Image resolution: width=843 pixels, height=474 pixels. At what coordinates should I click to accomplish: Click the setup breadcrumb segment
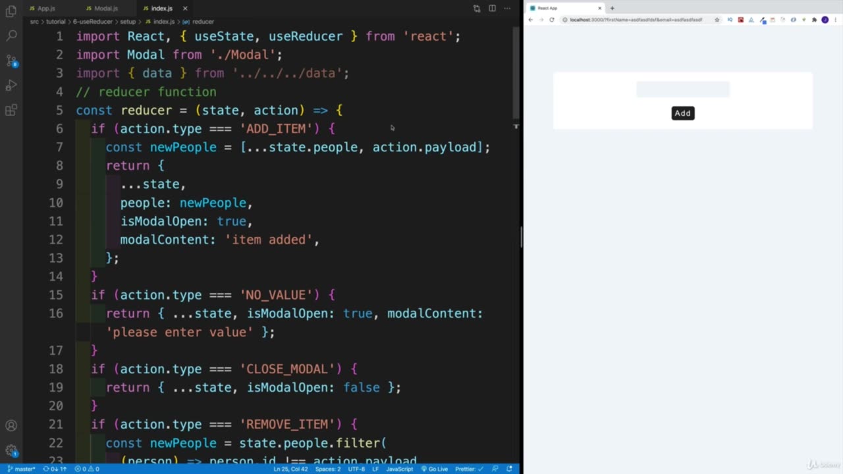[128, 22]
